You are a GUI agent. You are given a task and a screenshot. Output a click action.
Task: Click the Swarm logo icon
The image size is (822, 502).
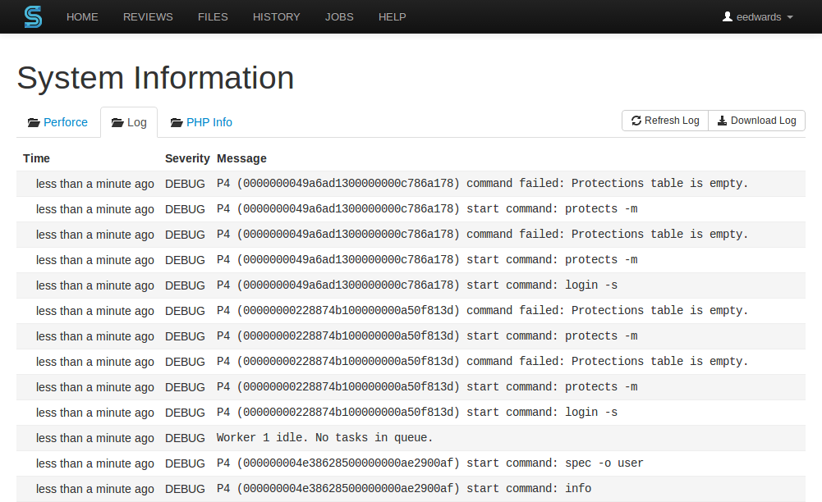33,16
